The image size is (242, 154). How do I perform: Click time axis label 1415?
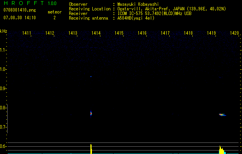pyautogui.click(x=119, y=33)
